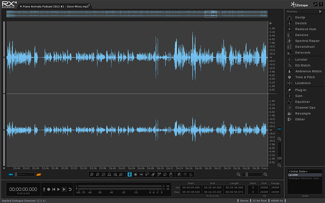
Task: Toggle the left channel selector arrow
Action: pos(4,57)
